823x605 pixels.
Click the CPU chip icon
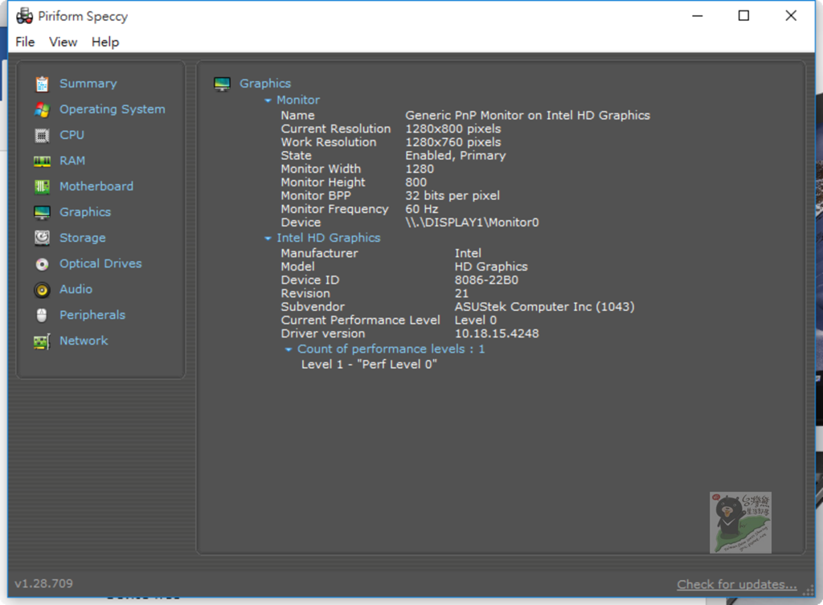42,135
